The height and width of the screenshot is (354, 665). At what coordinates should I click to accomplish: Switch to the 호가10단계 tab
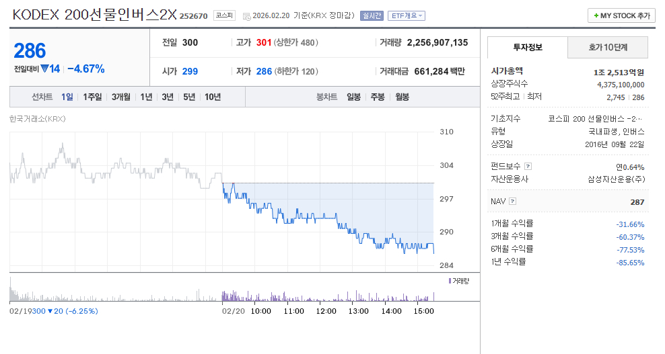click(608, 48)
